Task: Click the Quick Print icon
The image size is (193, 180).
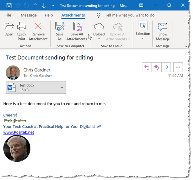Action: click(x=22, y=27)
